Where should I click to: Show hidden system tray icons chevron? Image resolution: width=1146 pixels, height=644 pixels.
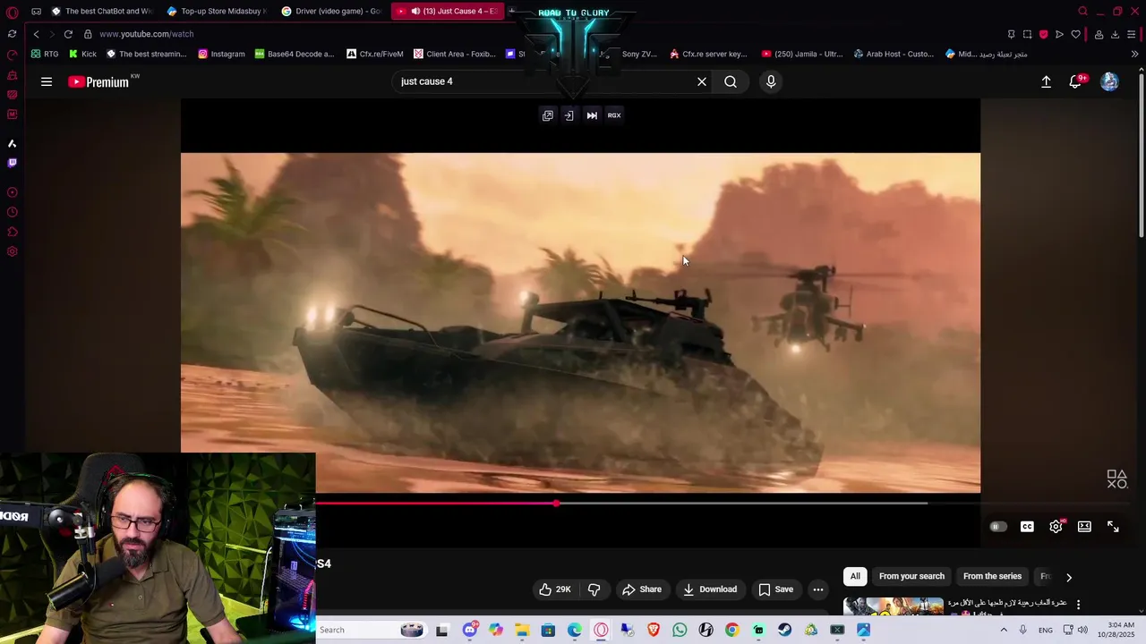point(1003,630)
